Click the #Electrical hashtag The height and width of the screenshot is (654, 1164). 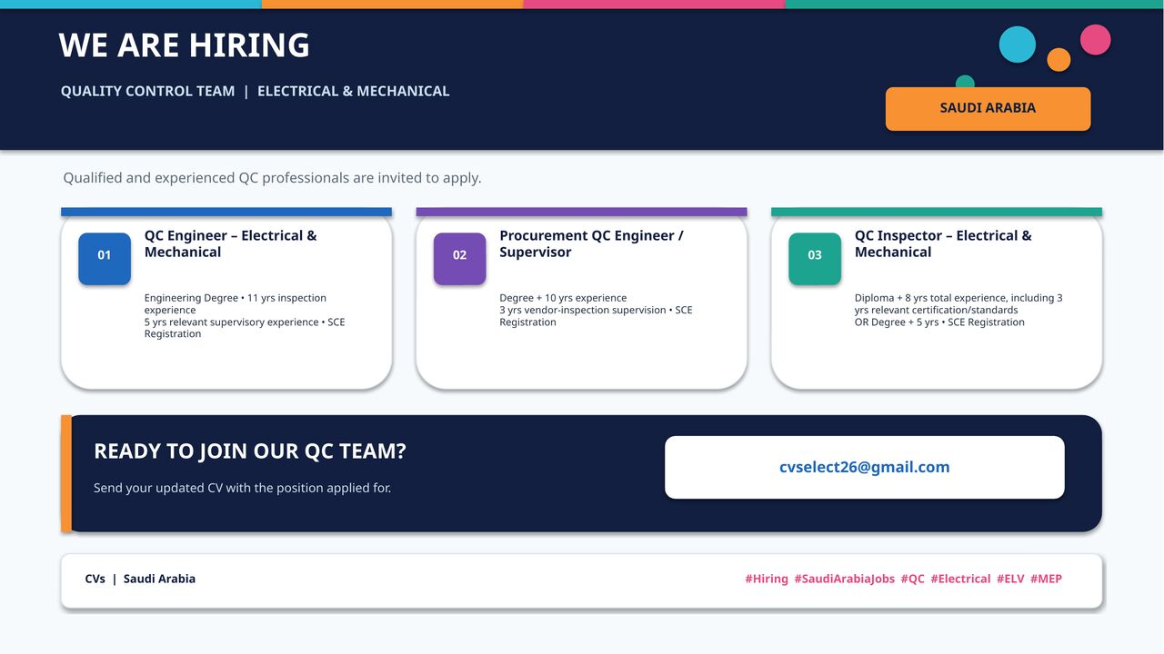(x=960, y=579)
